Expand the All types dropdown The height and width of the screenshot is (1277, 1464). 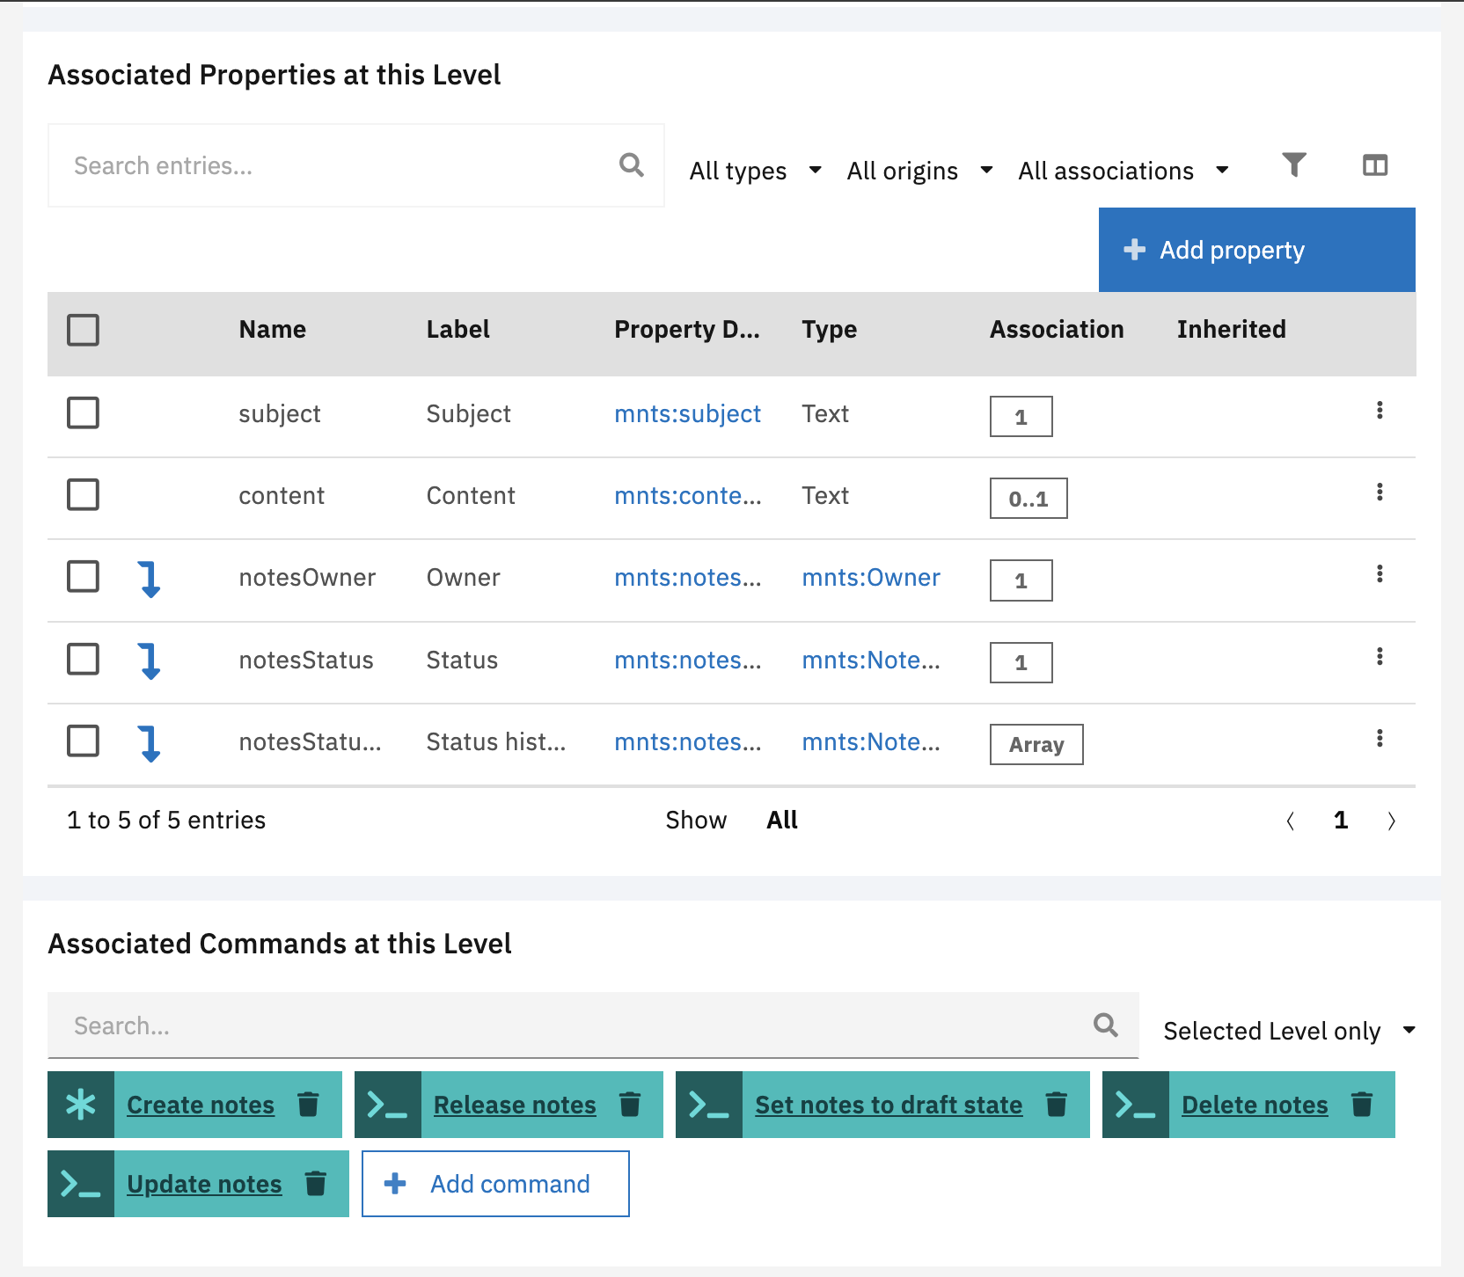(x=755, y=171)
